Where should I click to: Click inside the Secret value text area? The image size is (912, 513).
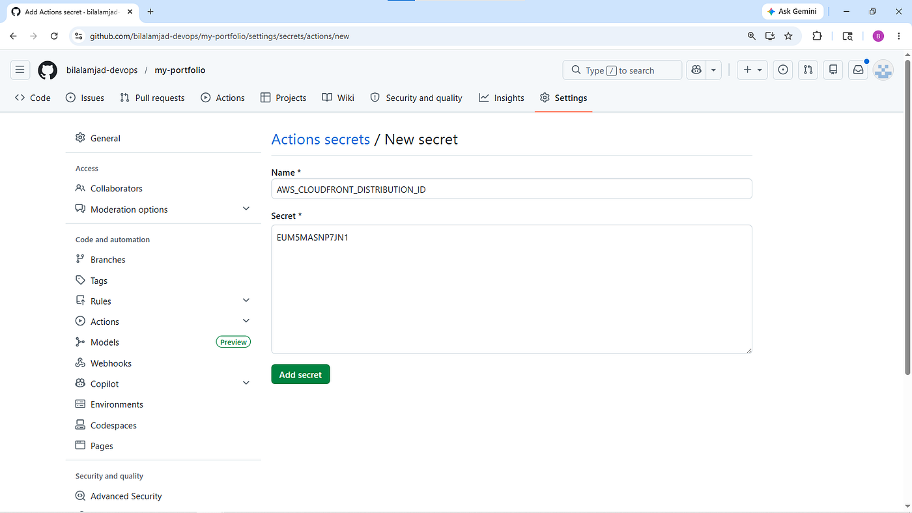point(511,290)
